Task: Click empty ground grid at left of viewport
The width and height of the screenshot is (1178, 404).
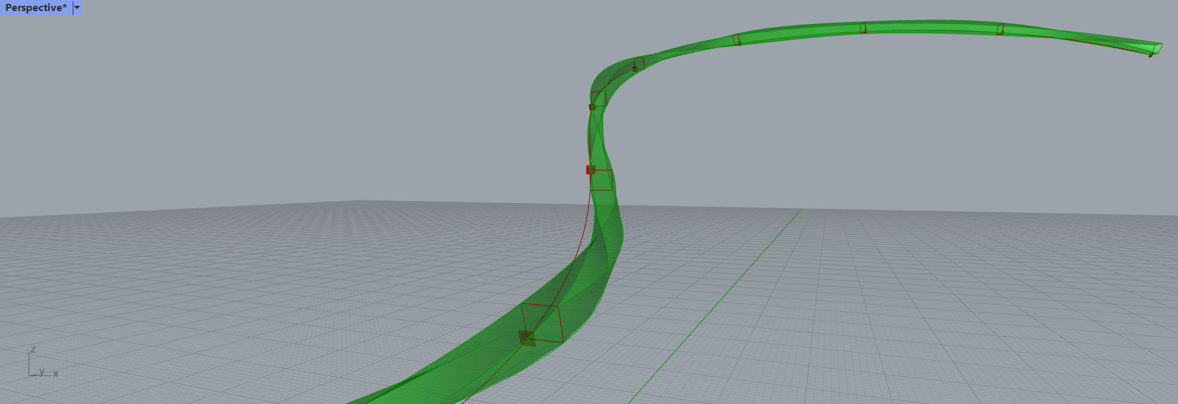Action: pyautogui.click(x=162, y=292)
